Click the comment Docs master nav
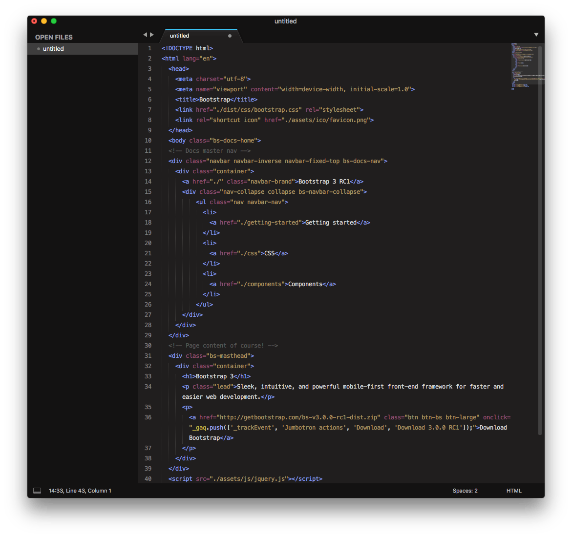572x537 pixels. point(210,151)
